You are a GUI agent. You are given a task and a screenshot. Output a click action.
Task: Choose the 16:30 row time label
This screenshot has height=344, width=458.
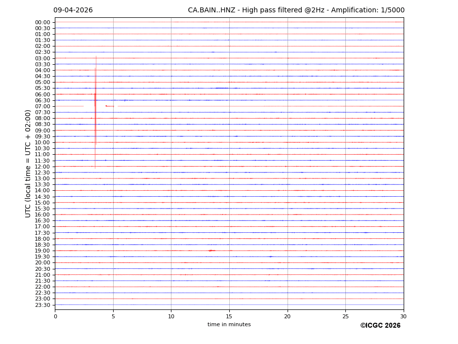42,220
